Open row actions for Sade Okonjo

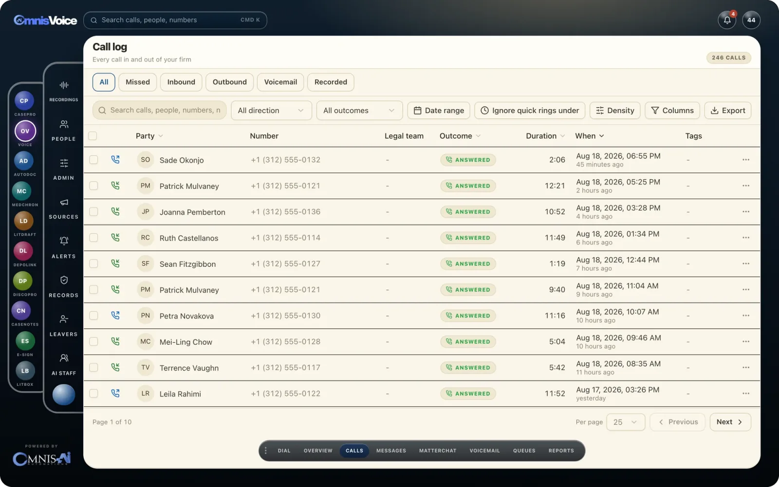[745, 160]
